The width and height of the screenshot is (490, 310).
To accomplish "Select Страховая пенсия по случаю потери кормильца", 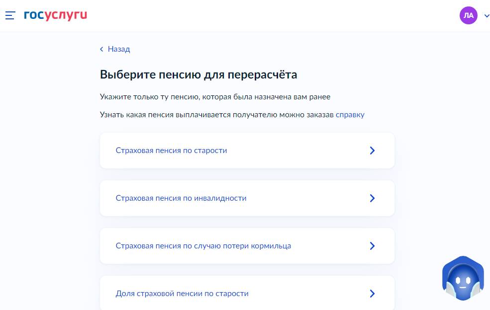I will coord(247,246).
